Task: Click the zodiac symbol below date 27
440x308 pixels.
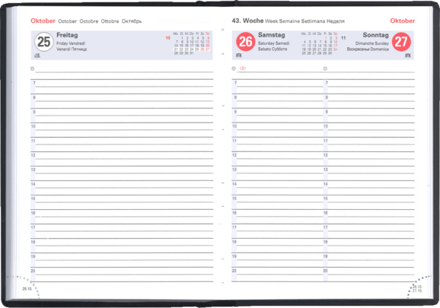Action: [x=408, y=56]
